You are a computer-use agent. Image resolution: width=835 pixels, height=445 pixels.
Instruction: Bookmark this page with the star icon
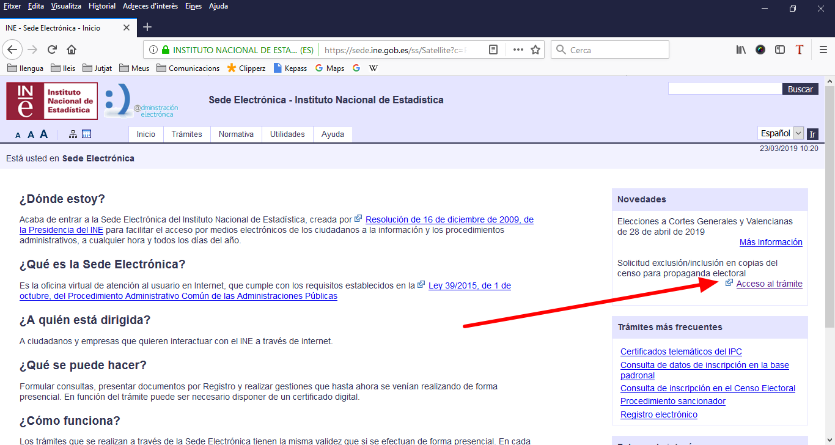[535, 50]
